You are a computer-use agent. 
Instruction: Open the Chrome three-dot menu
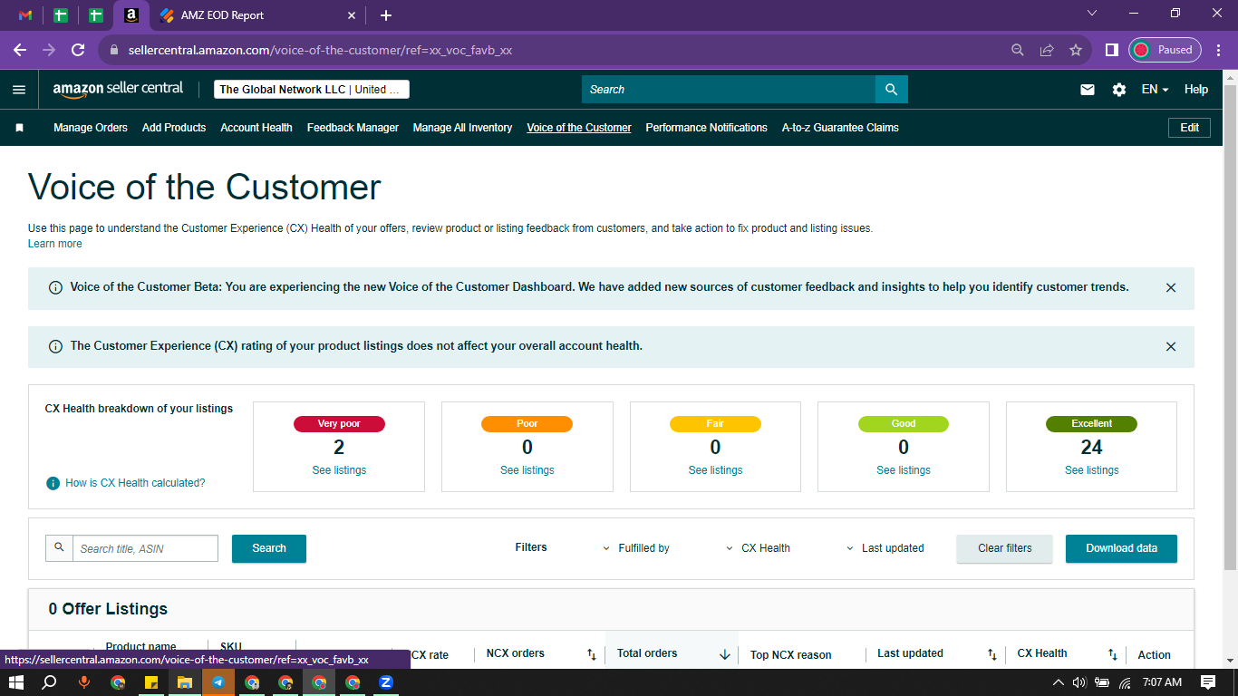[1218, 50]
